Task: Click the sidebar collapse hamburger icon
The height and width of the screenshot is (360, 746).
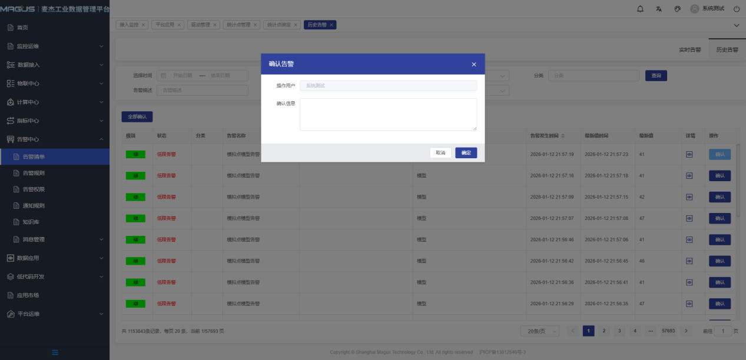Action: (x=55, y=352)
